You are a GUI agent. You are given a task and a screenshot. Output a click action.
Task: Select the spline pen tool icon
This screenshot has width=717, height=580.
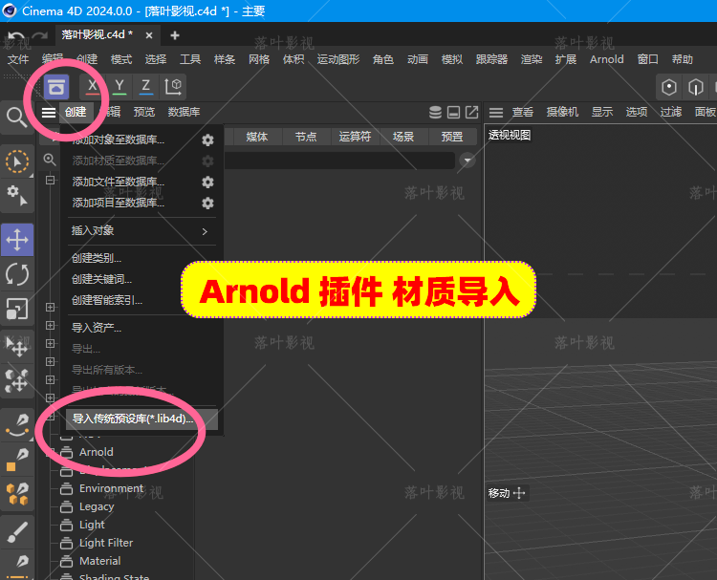tap(17, 425)
